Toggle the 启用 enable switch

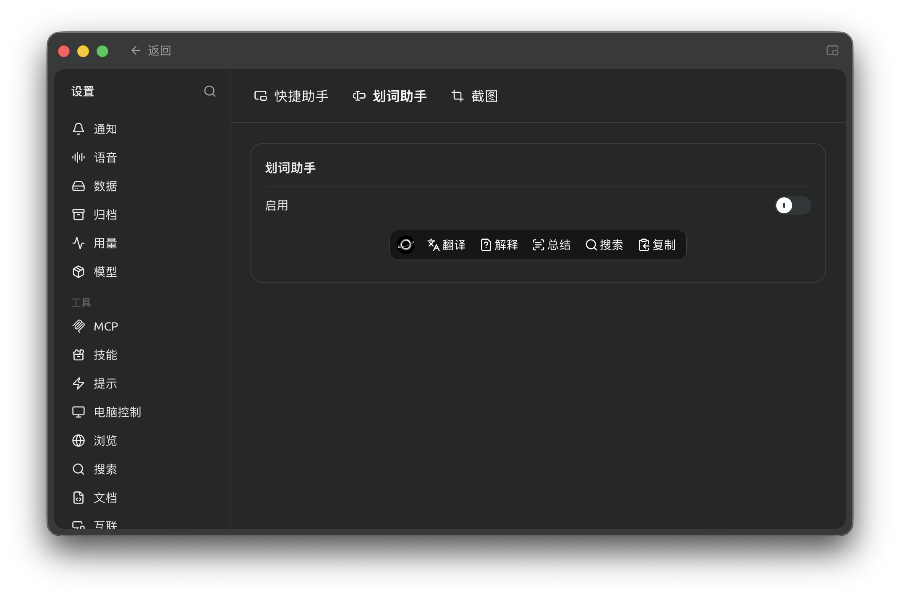pos(793,205)
